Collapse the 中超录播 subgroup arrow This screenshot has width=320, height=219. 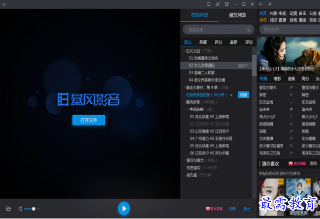(188, 109)
